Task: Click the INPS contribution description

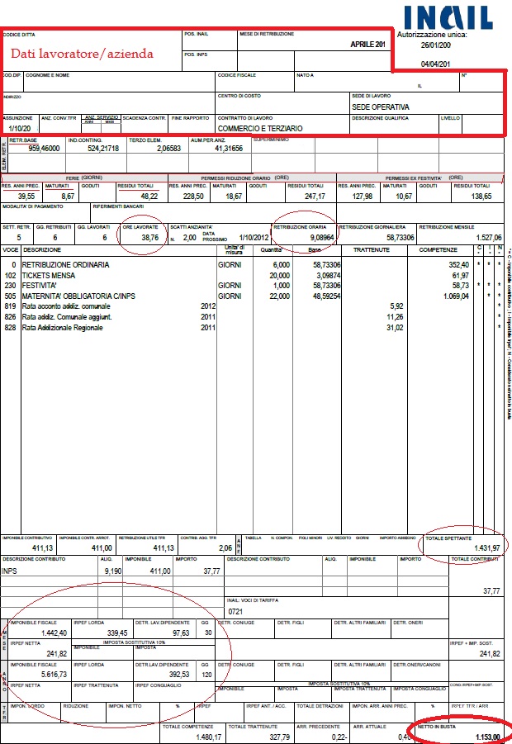Action: 10,569
